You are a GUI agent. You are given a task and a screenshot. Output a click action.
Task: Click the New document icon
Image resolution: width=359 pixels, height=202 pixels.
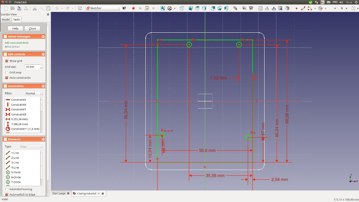[x=6, y=8]
